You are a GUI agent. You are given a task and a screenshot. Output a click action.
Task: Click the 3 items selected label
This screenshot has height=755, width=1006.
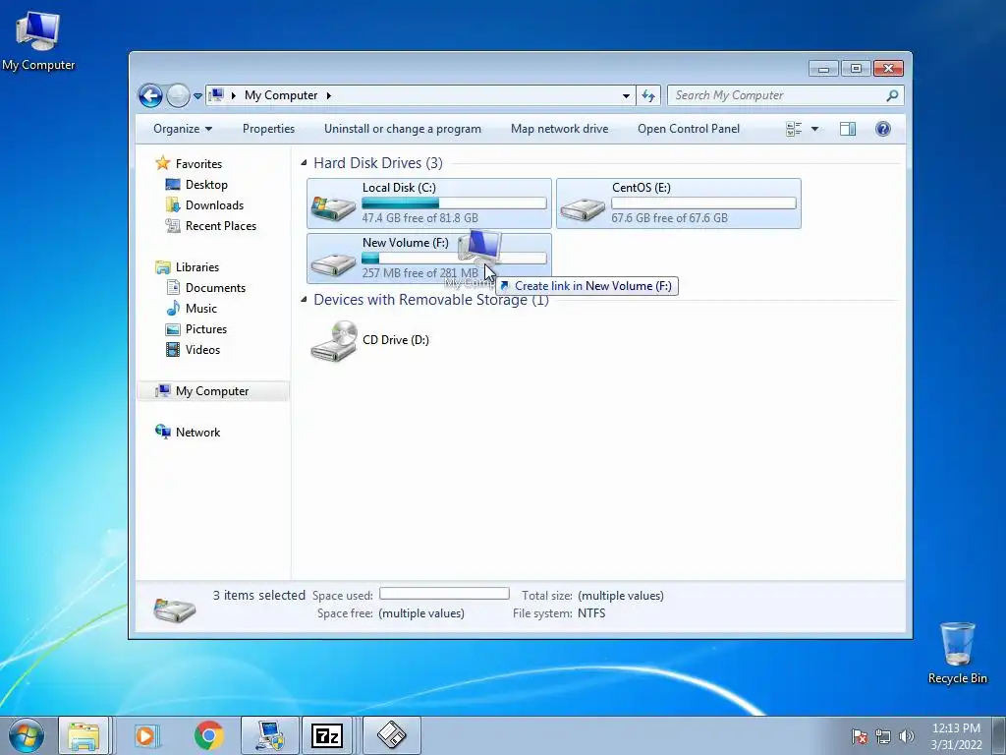258,595
